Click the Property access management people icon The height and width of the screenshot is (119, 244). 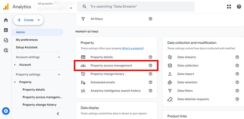(x=83, y=66)
